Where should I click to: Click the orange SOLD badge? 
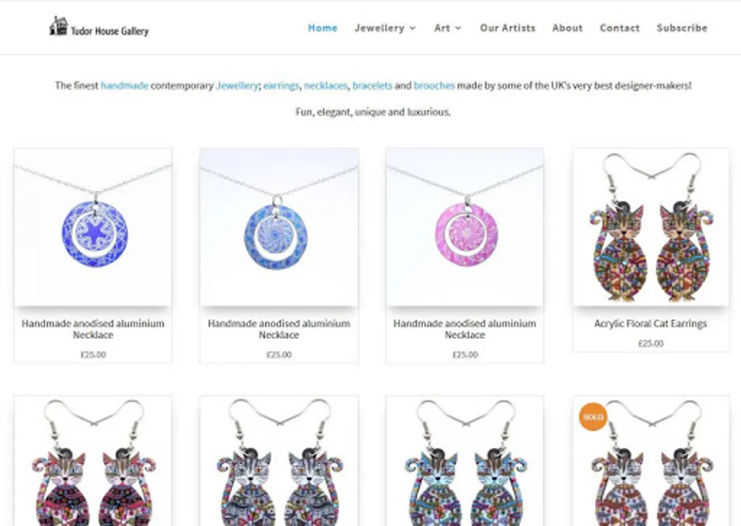(x=593, y=417)
